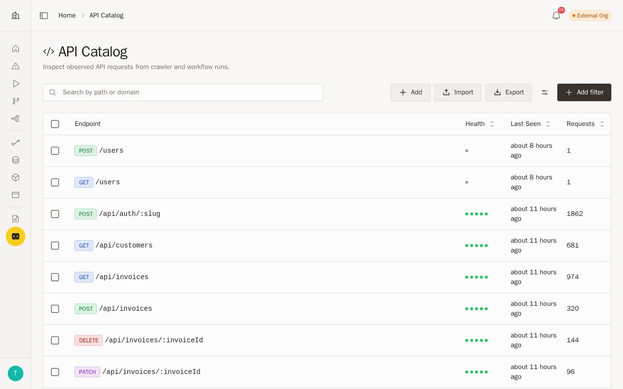Check the GET /users row
The image size is (623, 389).
(x=55, y=182)
